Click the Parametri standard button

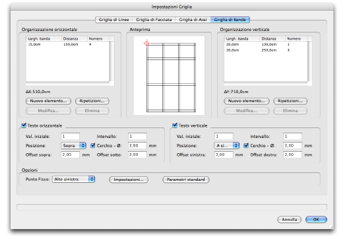pos(186,180)
